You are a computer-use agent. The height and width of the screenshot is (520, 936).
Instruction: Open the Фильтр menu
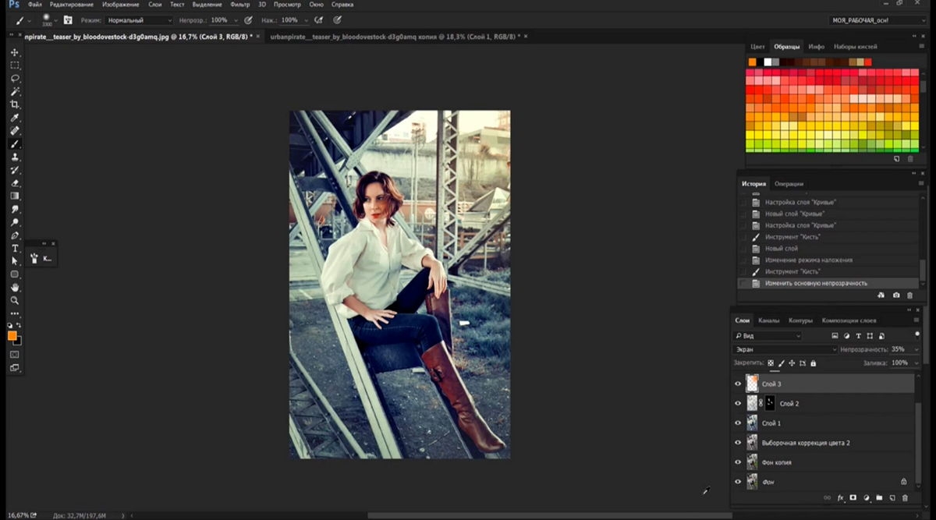point(239,5)
